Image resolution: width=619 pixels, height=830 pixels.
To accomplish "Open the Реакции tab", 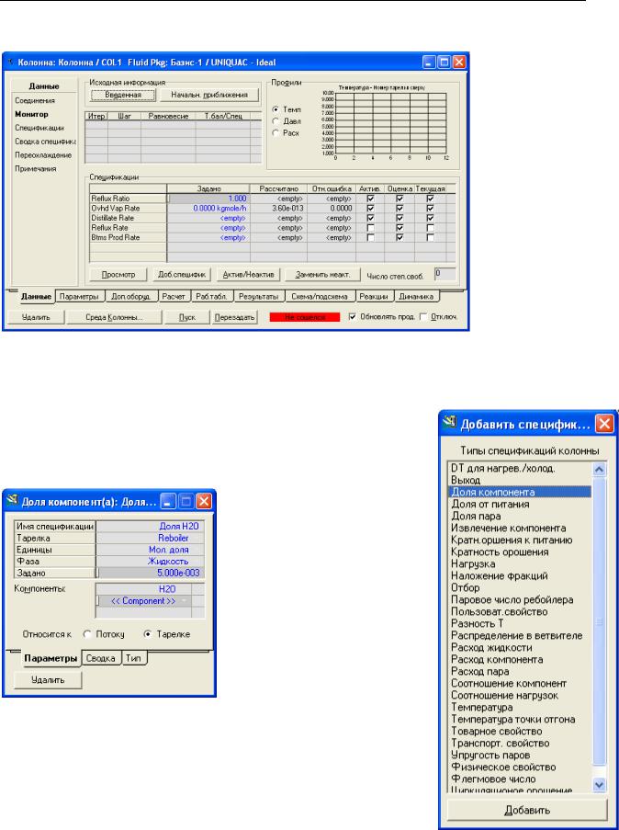I will coord(374,297).
